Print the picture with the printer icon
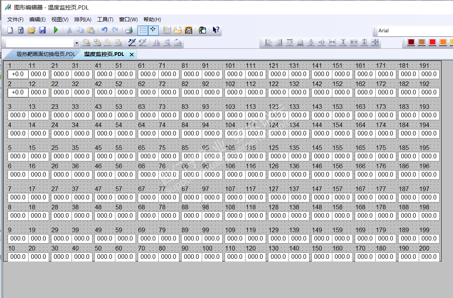Screen dimensions: 453x298 pyautogui.click(x=129, y=30)
